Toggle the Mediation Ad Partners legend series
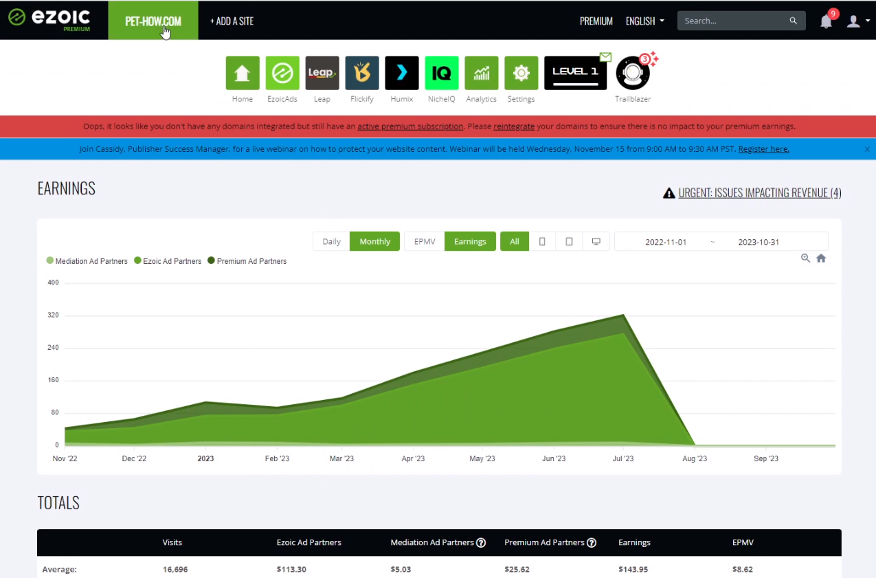Screen dimensions: 876x578 (x=87, y=261)
